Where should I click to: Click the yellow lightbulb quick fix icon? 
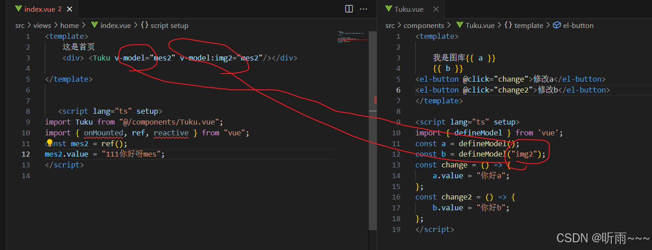[x=49, y=144]
